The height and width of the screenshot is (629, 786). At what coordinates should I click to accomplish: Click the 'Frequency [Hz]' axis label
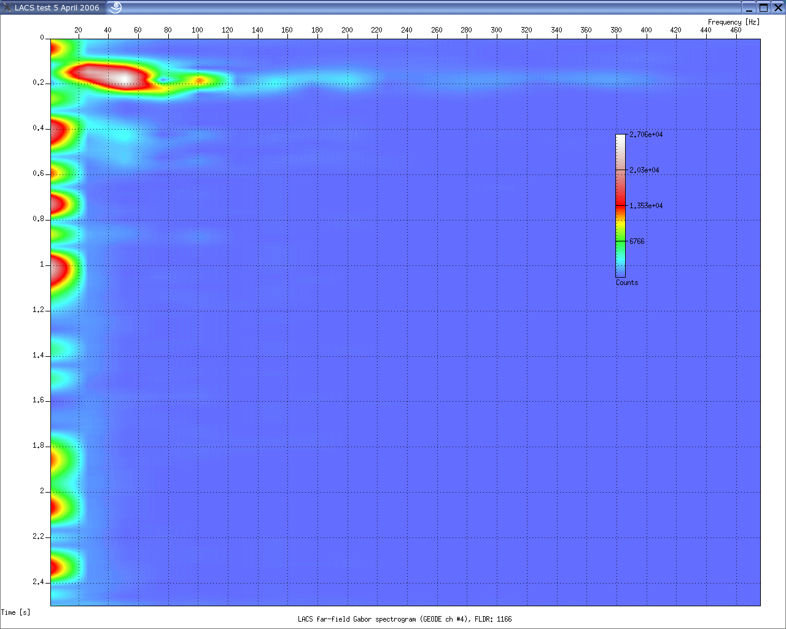click(x=734, y=22)
